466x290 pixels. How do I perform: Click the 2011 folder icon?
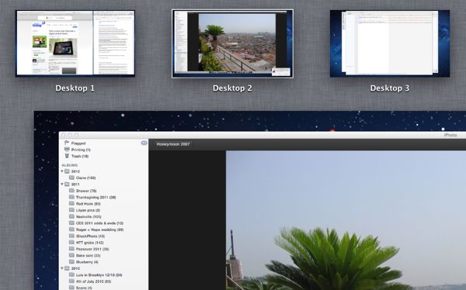point(67,185)
